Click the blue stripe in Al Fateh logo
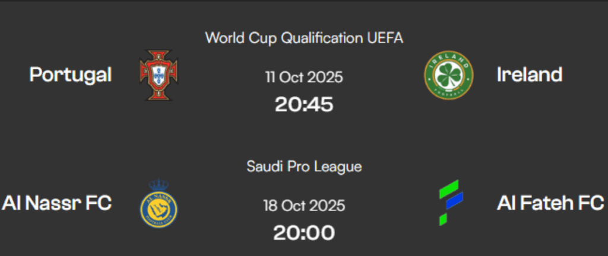Image resolution: width=608 pixels, height=256 pixels. click(x=455, y=202)
